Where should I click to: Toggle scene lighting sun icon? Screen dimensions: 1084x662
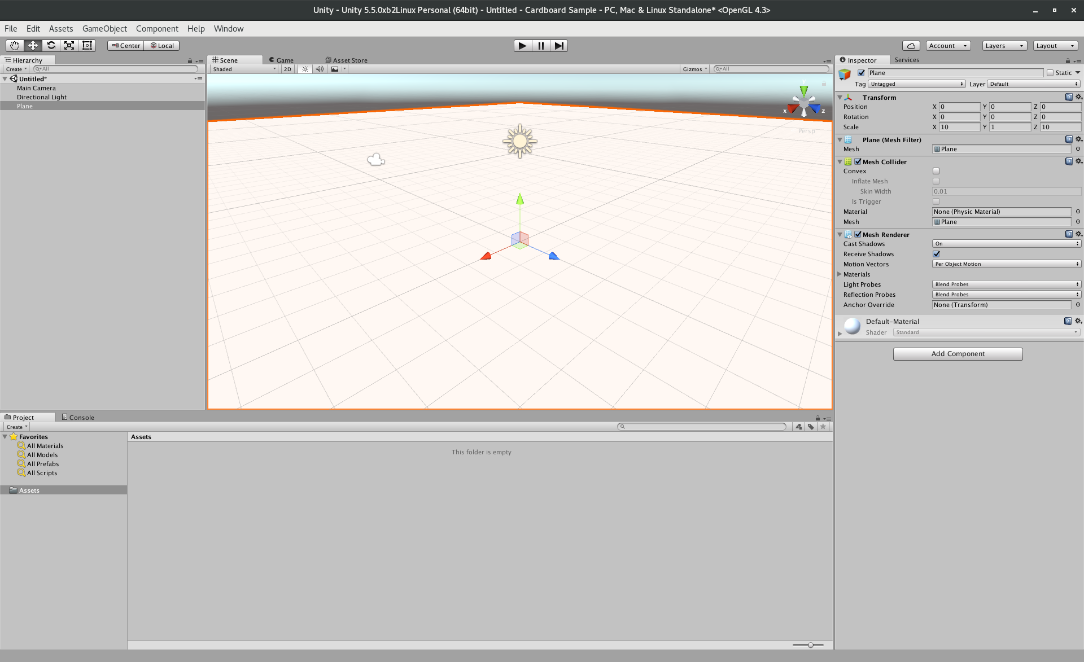(305, 69)
